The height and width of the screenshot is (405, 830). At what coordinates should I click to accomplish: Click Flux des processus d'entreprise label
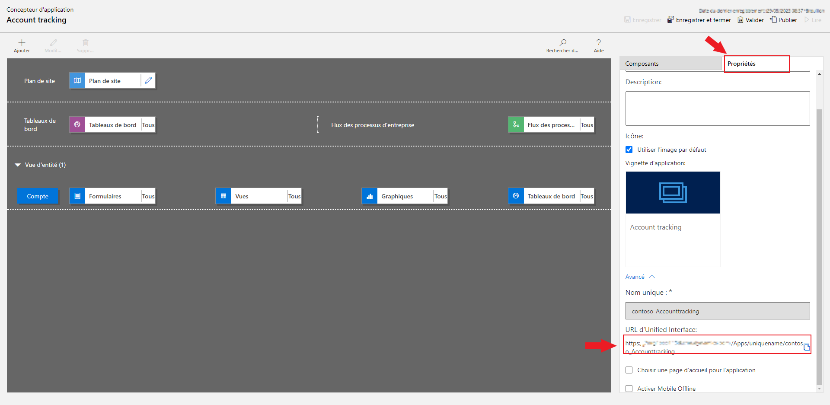coord(373,125)
